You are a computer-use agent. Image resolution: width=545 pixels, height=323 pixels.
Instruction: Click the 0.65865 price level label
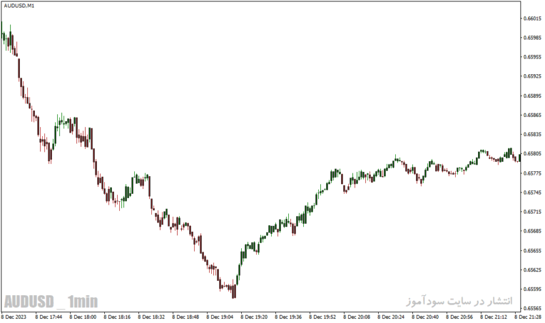pyautogui.click(x=533, y=115)
